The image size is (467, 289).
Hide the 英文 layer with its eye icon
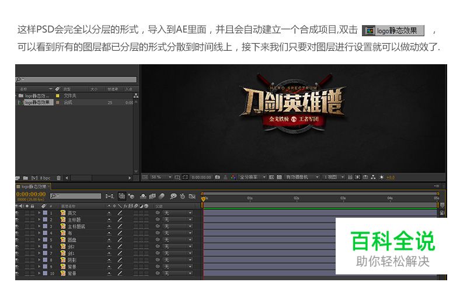click(17, 213)
